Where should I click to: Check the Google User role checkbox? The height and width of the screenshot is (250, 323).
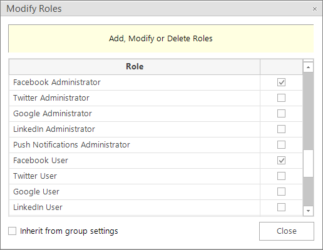click(281, 192)
